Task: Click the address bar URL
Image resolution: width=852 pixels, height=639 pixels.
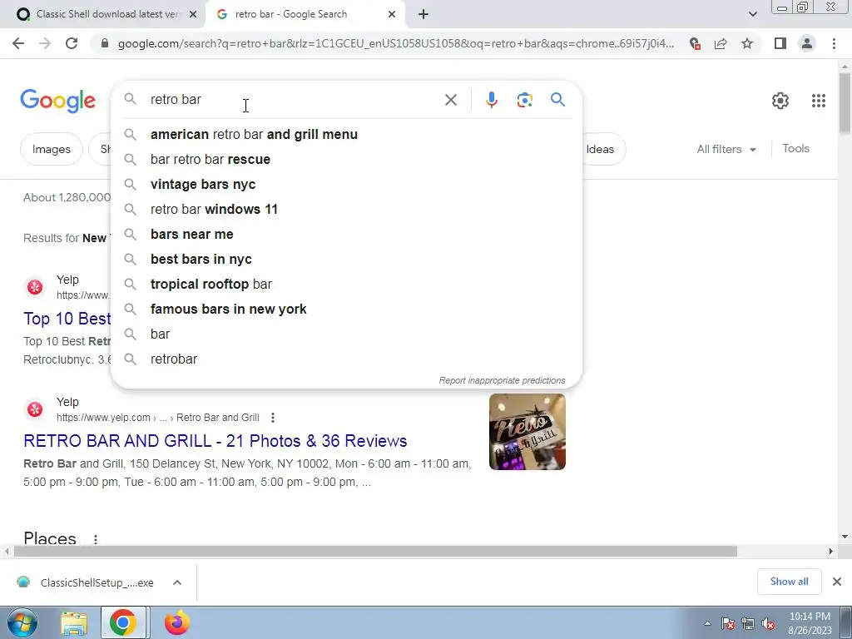Action: pyautogui.click(x=395, y=43)
